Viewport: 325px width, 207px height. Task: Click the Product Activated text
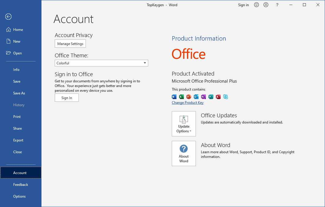(193, 74)
